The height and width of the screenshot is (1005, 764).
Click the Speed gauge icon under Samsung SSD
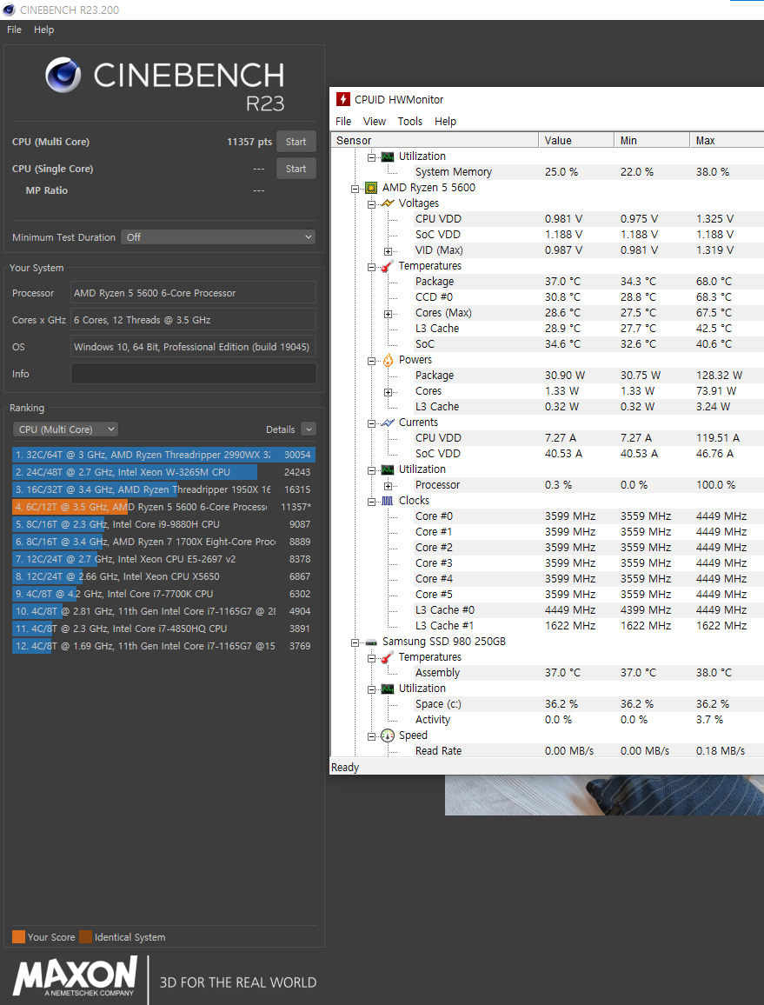[x=388, y=735]
